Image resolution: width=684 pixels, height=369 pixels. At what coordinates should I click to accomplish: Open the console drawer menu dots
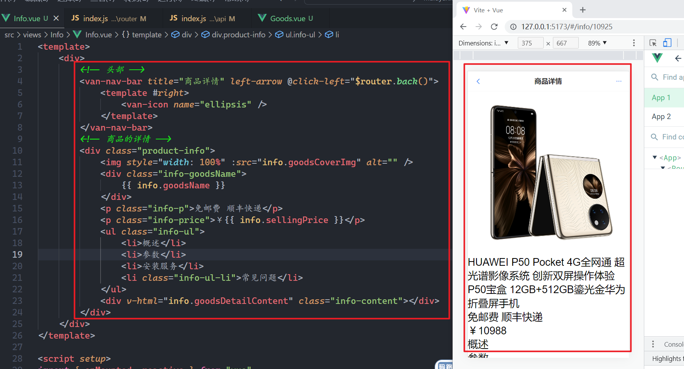tap(653, 344)
